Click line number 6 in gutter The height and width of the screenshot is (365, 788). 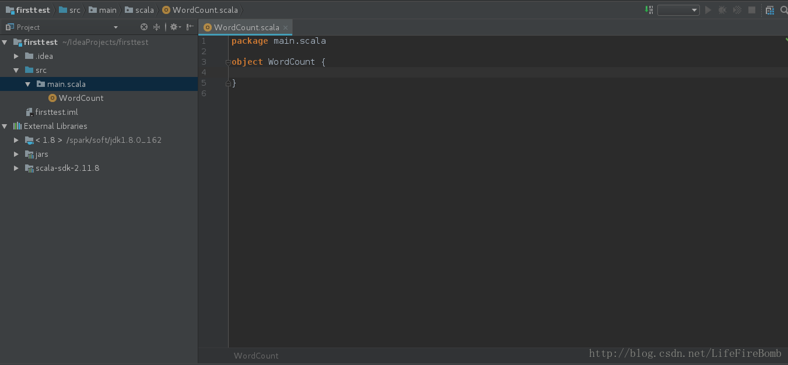pyautogui.click(x=204, y=93)
